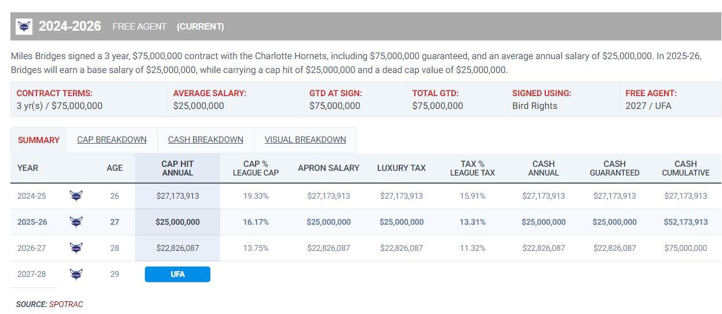Click the Cap Hit Annual column header
The height and width of the screenshot is (314, 722).
177,168
